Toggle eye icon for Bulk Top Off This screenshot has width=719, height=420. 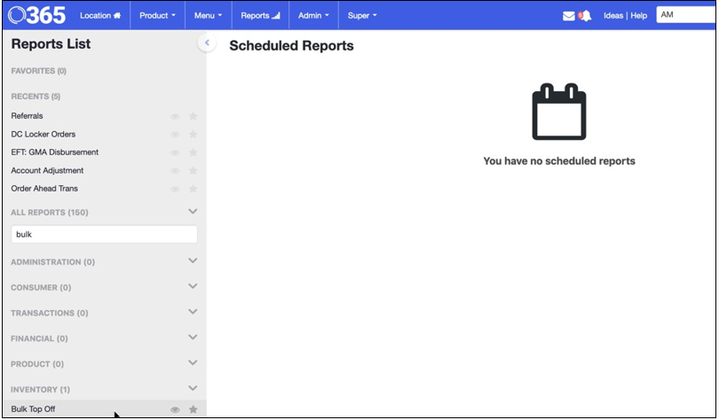tap(175, 409)
